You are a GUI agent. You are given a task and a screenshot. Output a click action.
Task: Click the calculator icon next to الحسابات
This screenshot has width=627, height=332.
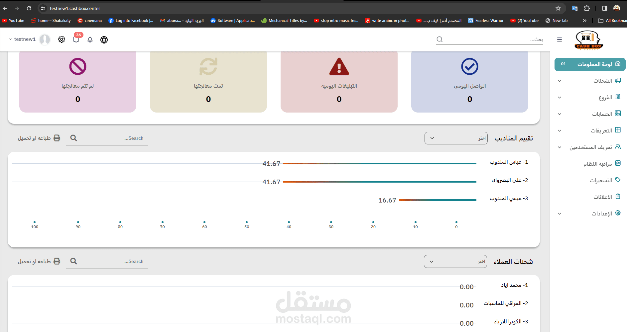pos(618,114)
